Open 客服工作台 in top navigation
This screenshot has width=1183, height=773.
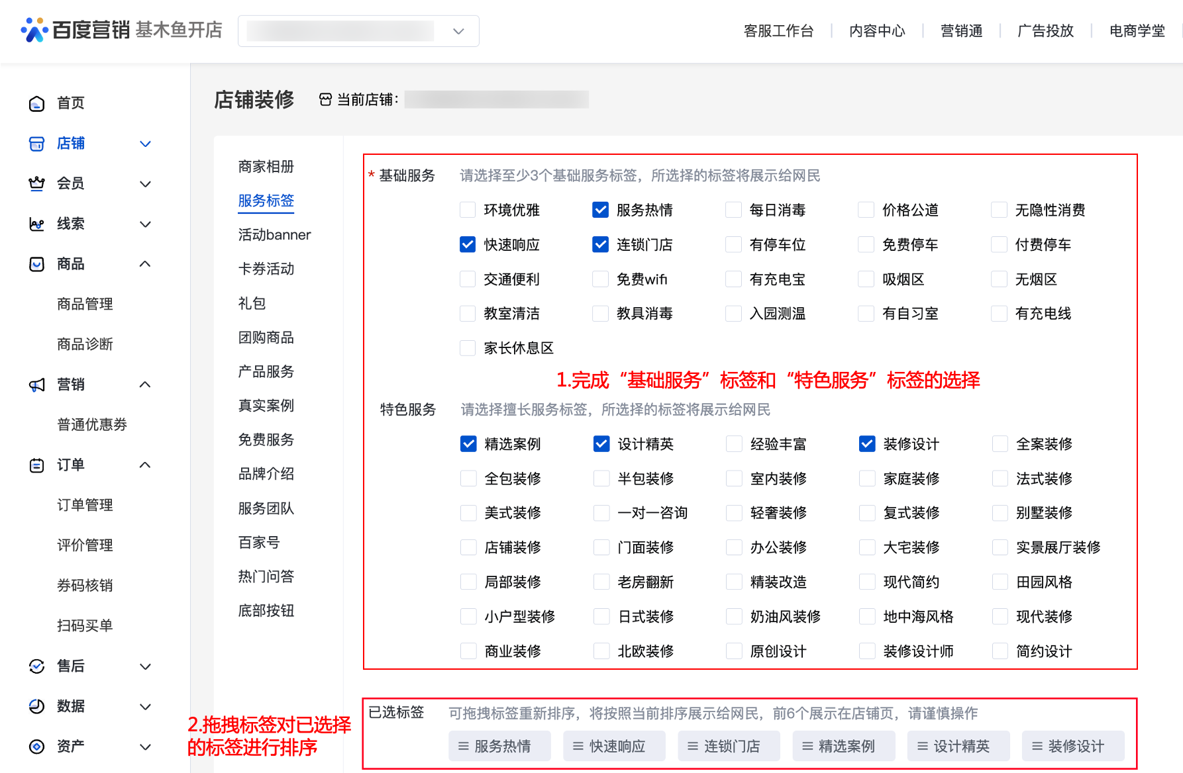click(778, 31)
